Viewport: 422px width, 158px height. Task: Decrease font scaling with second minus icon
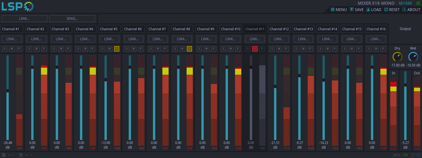[30, 155]
